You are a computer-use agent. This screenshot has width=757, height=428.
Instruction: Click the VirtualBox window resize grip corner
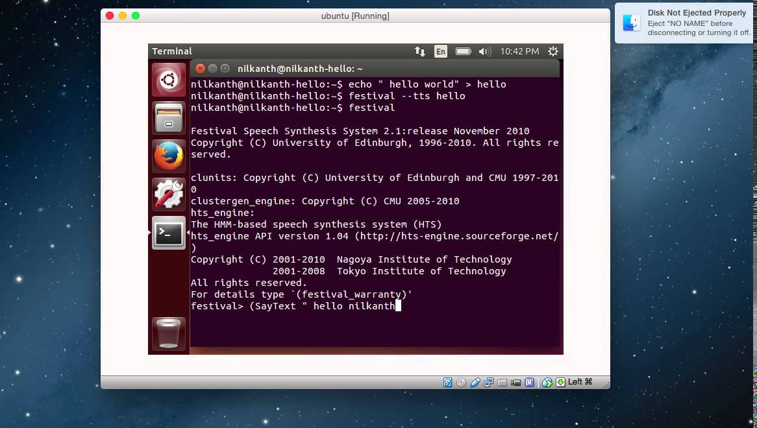(x=606, y=385)
